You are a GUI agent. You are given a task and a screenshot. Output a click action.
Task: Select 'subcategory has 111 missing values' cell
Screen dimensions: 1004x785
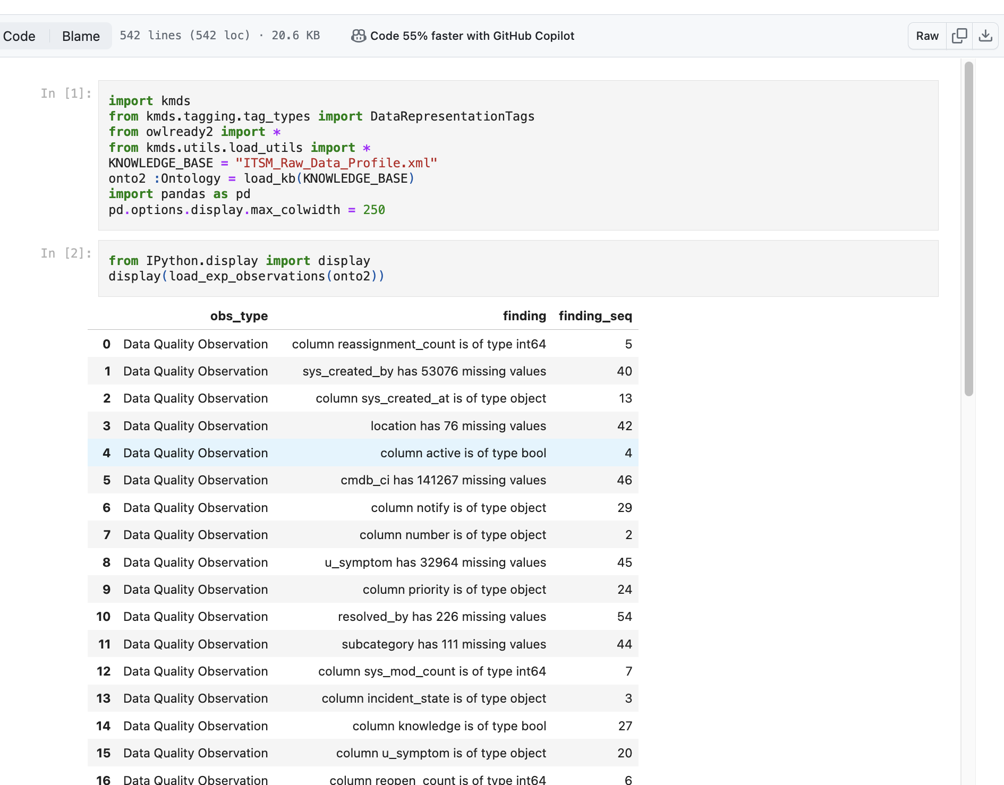coord(444,644)
